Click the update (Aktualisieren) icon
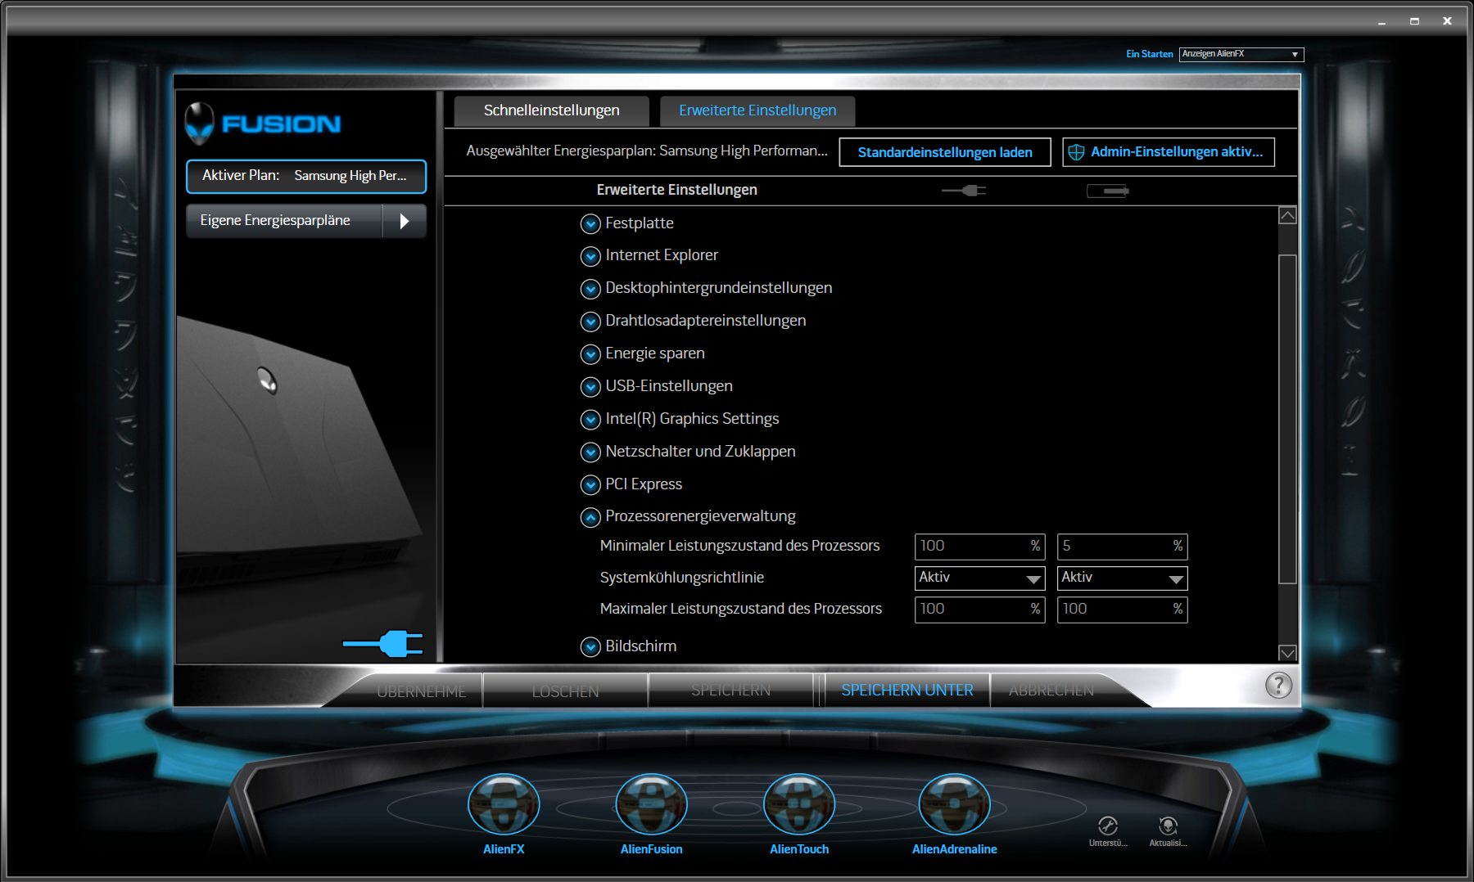 tap(1168, 826)
